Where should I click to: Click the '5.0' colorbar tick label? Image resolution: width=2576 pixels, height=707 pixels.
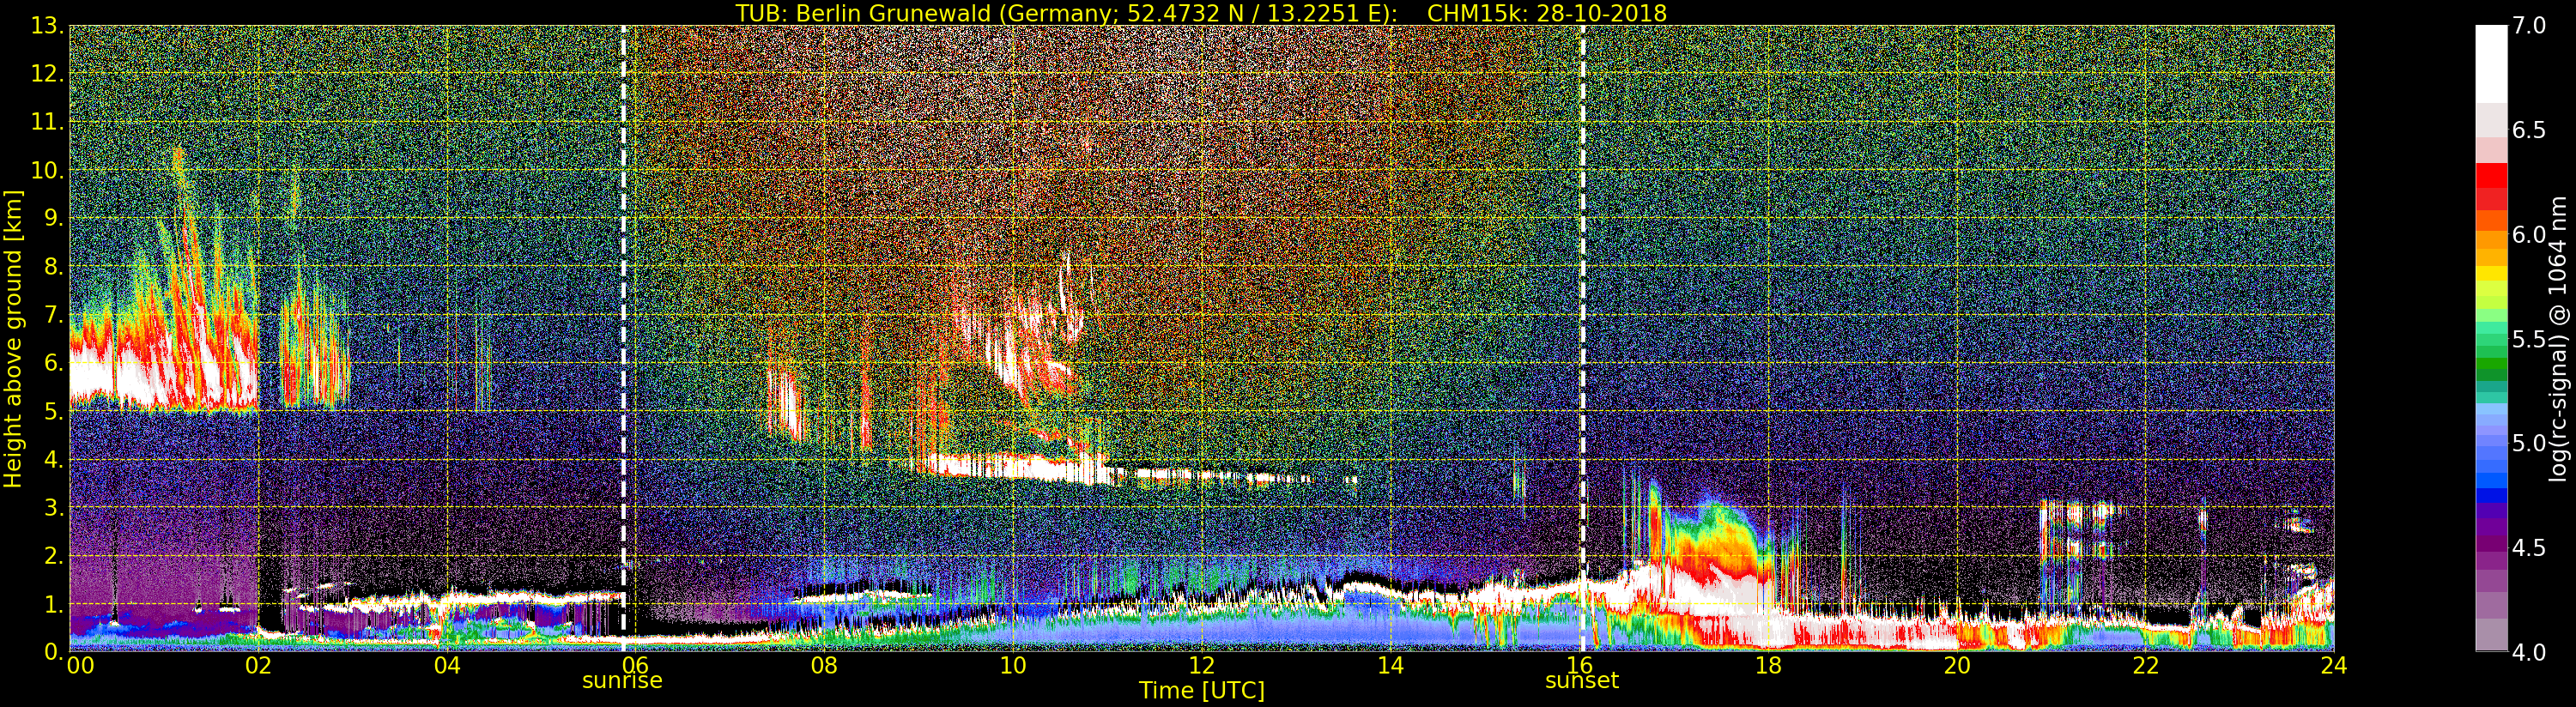[2530, 443]
